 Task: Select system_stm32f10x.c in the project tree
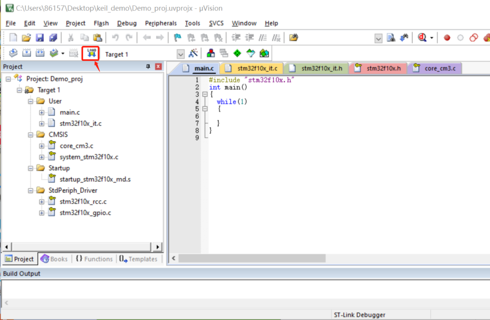(89, 157)
